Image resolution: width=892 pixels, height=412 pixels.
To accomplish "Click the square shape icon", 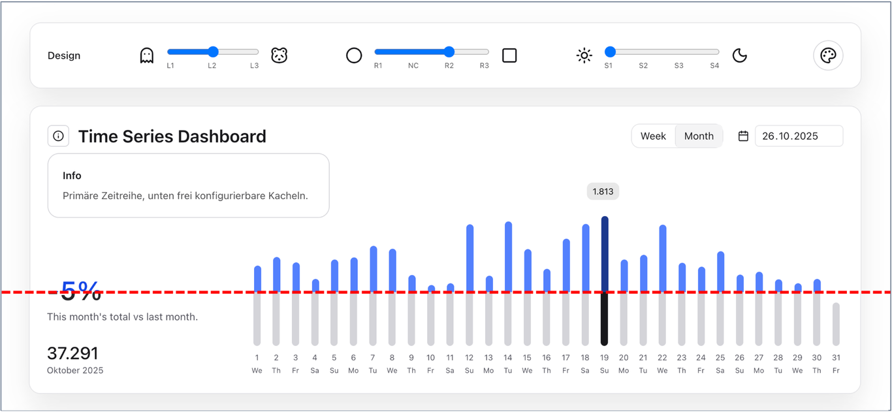I will (509, 55).
